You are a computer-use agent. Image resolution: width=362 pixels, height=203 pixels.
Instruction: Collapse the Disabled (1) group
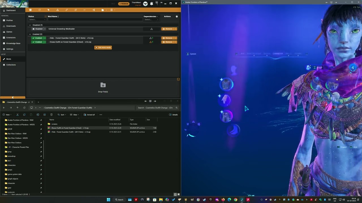pos(30,25)
